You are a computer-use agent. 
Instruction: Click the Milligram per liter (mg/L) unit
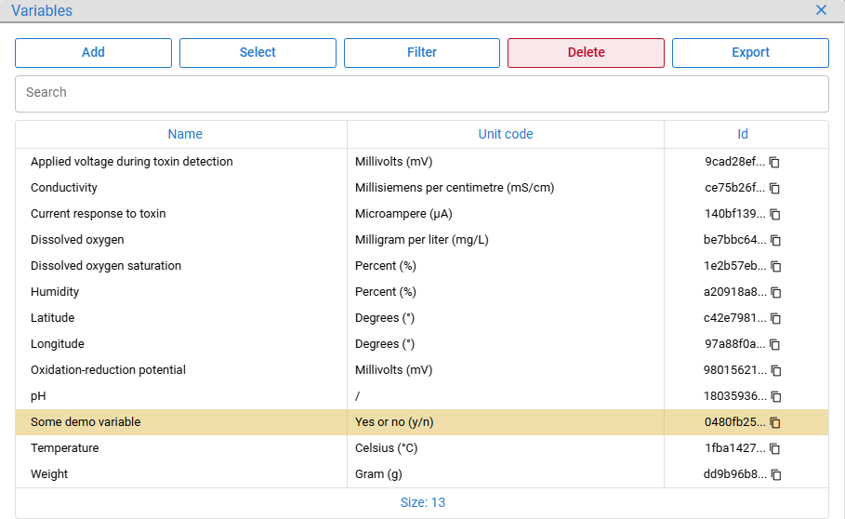click(x=421, y=240)
